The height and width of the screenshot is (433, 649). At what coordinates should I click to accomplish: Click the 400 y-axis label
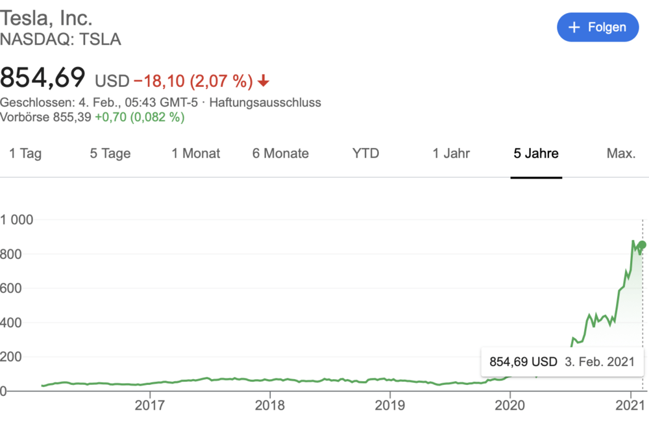coord(11,323)
